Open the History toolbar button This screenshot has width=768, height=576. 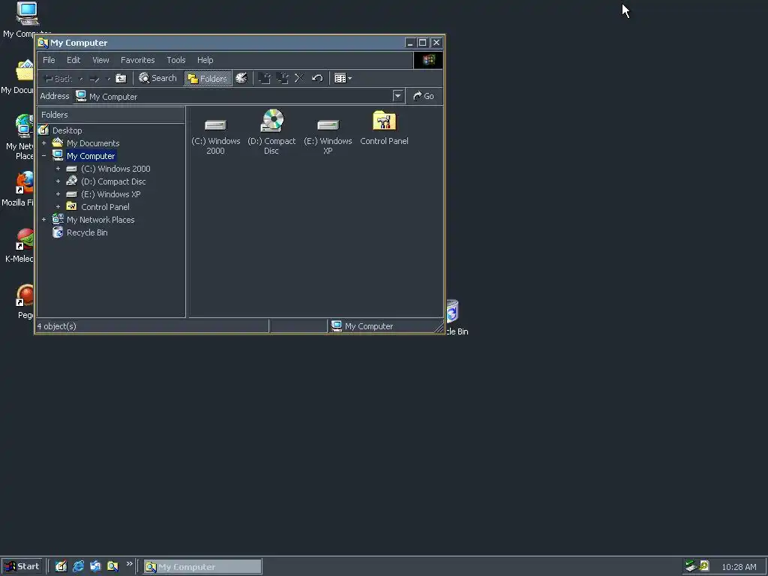point(241,78)
